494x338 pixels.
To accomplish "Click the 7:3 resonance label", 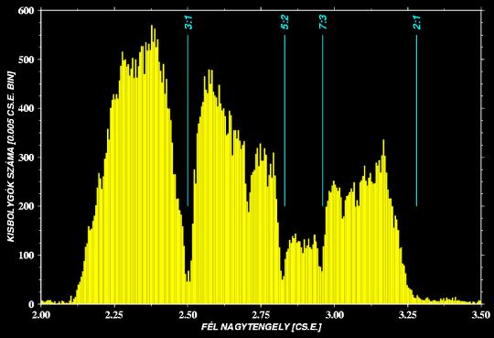I will (323, 22).
